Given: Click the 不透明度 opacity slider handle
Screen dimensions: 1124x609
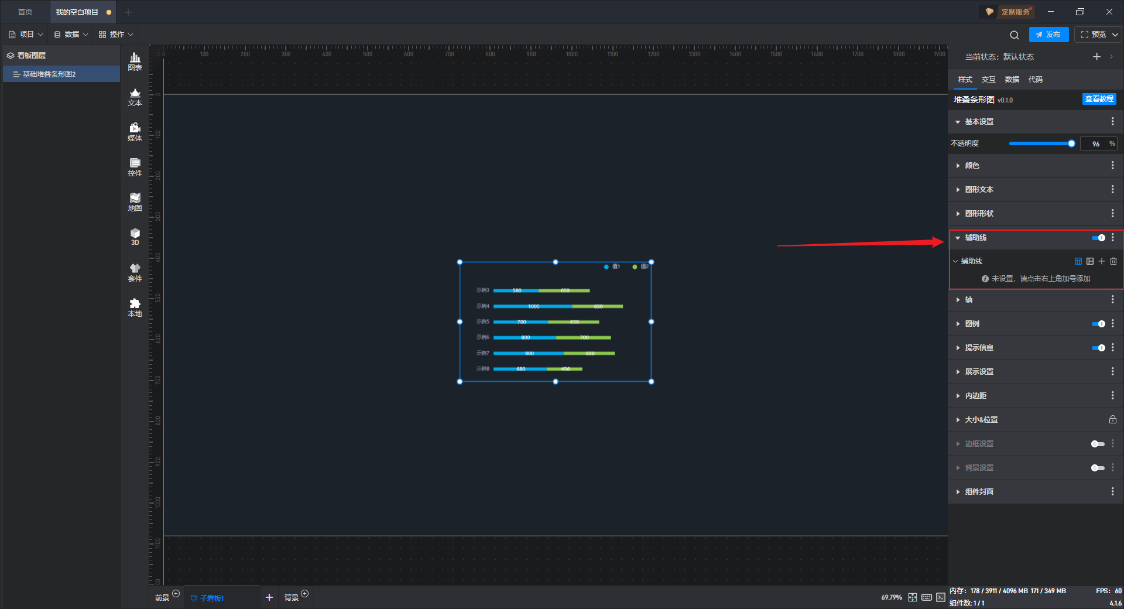Looking at the screenshot, I should (x=1071, y=143).
